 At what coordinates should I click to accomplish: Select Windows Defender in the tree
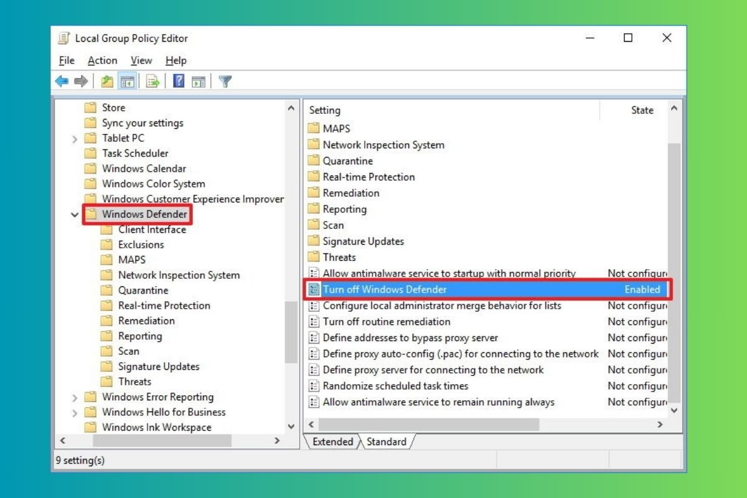tap(144, 214)
